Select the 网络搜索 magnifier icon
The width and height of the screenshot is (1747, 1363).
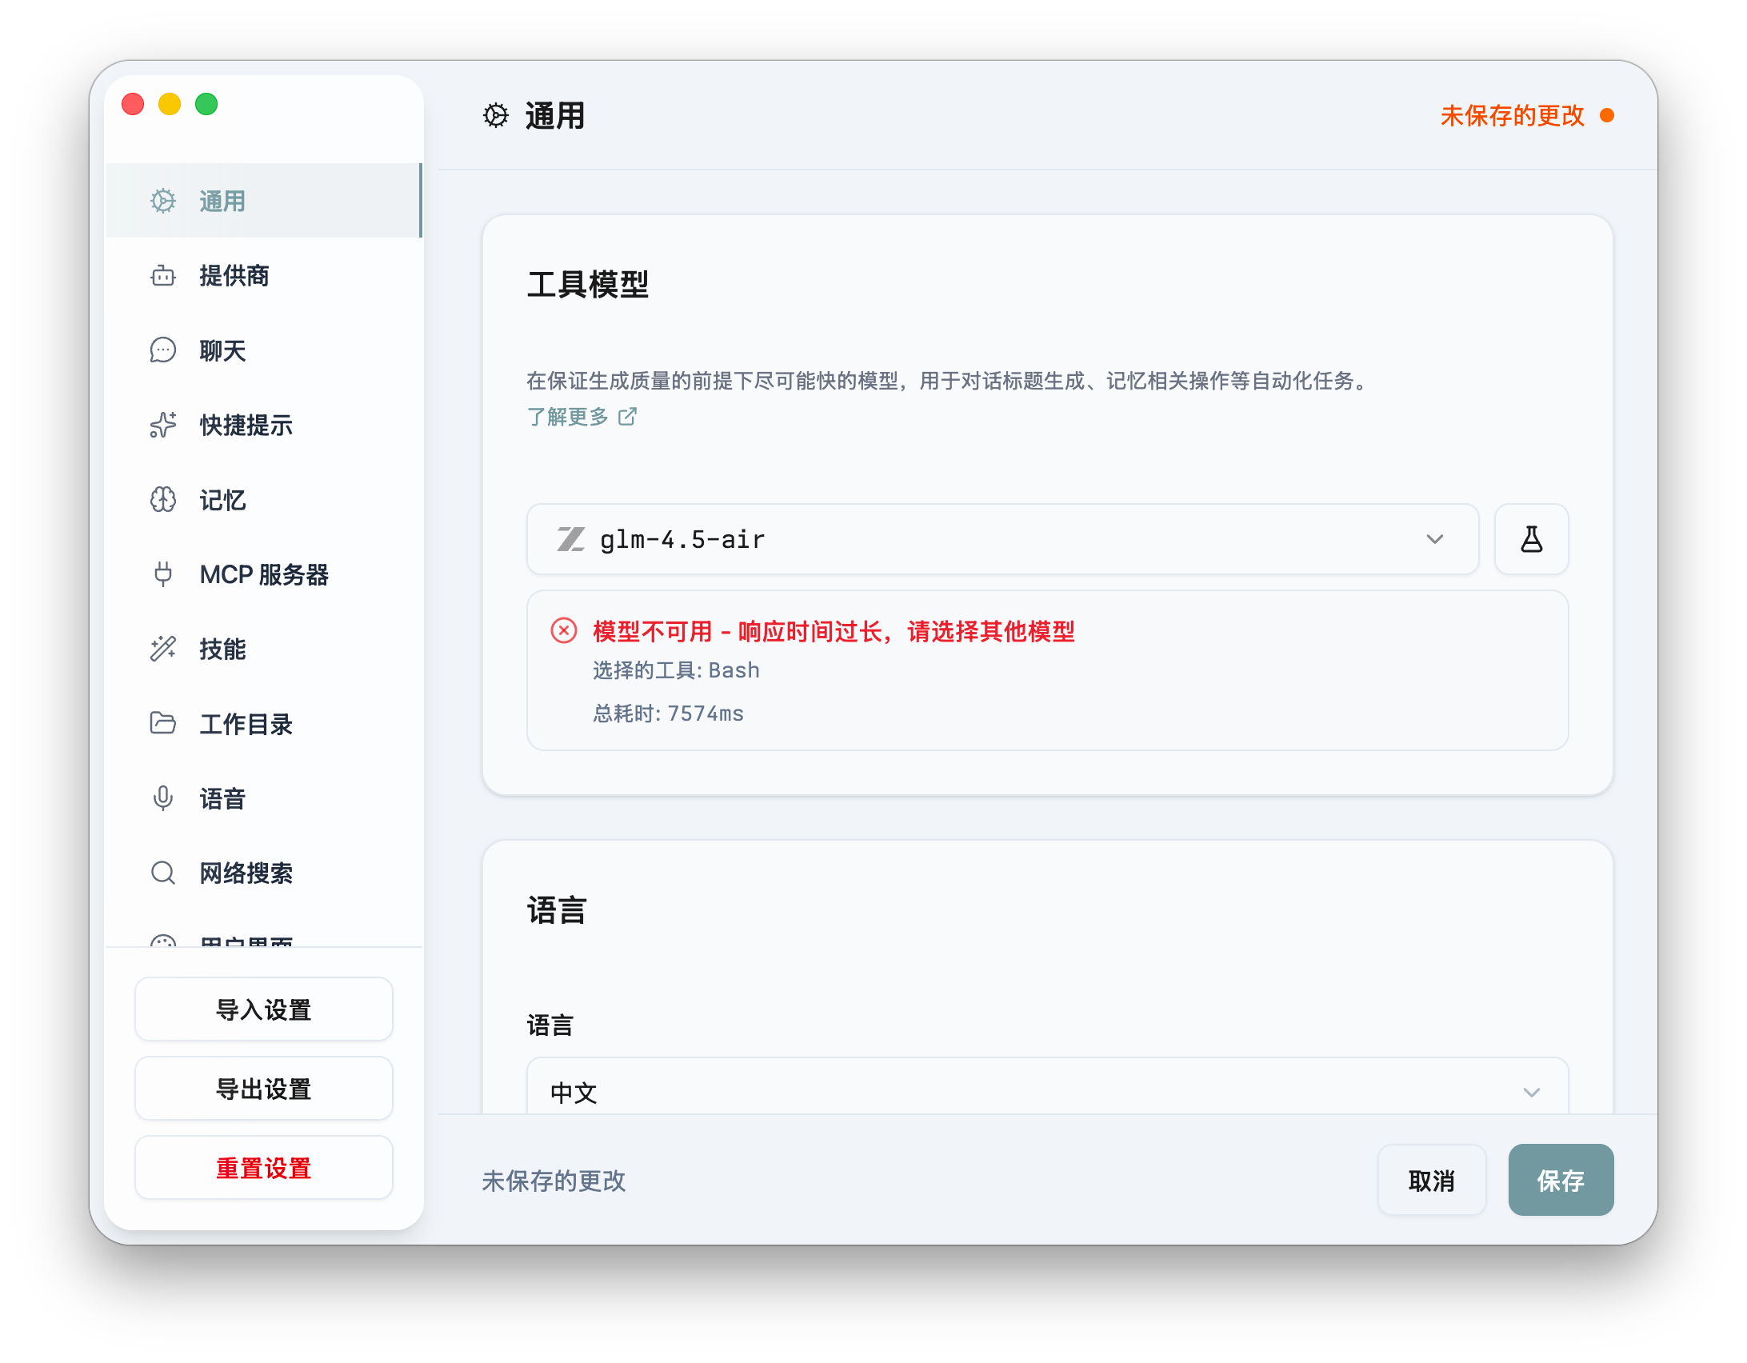pos(162,873)
